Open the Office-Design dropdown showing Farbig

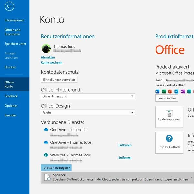(88, 113)
